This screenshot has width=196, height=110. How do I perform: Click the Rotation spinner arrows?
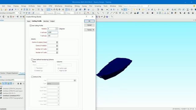point(57,29)
